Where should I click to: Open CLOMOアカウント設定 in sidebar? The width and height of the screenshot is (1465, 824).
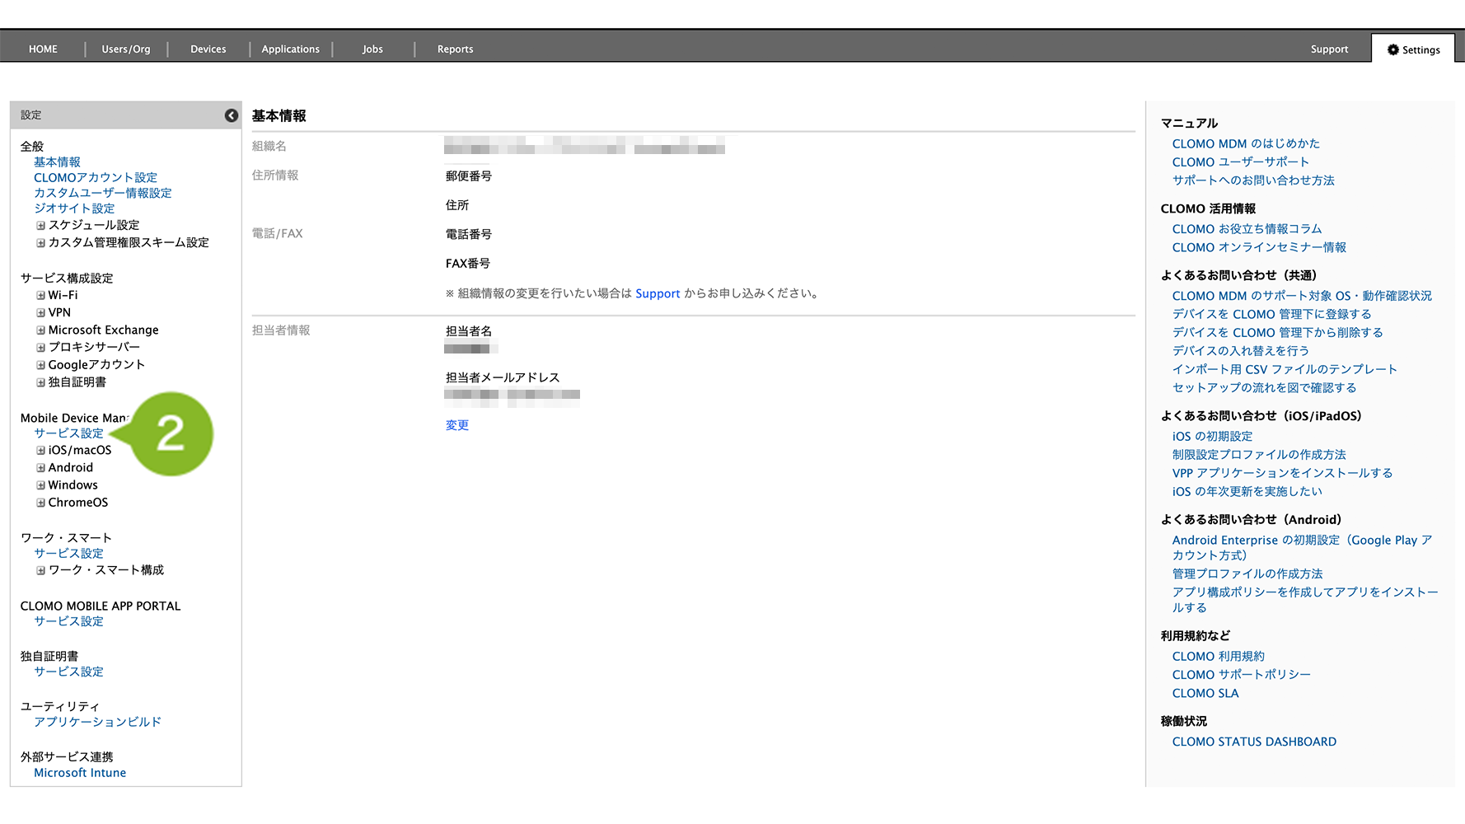tap(96, 178)
